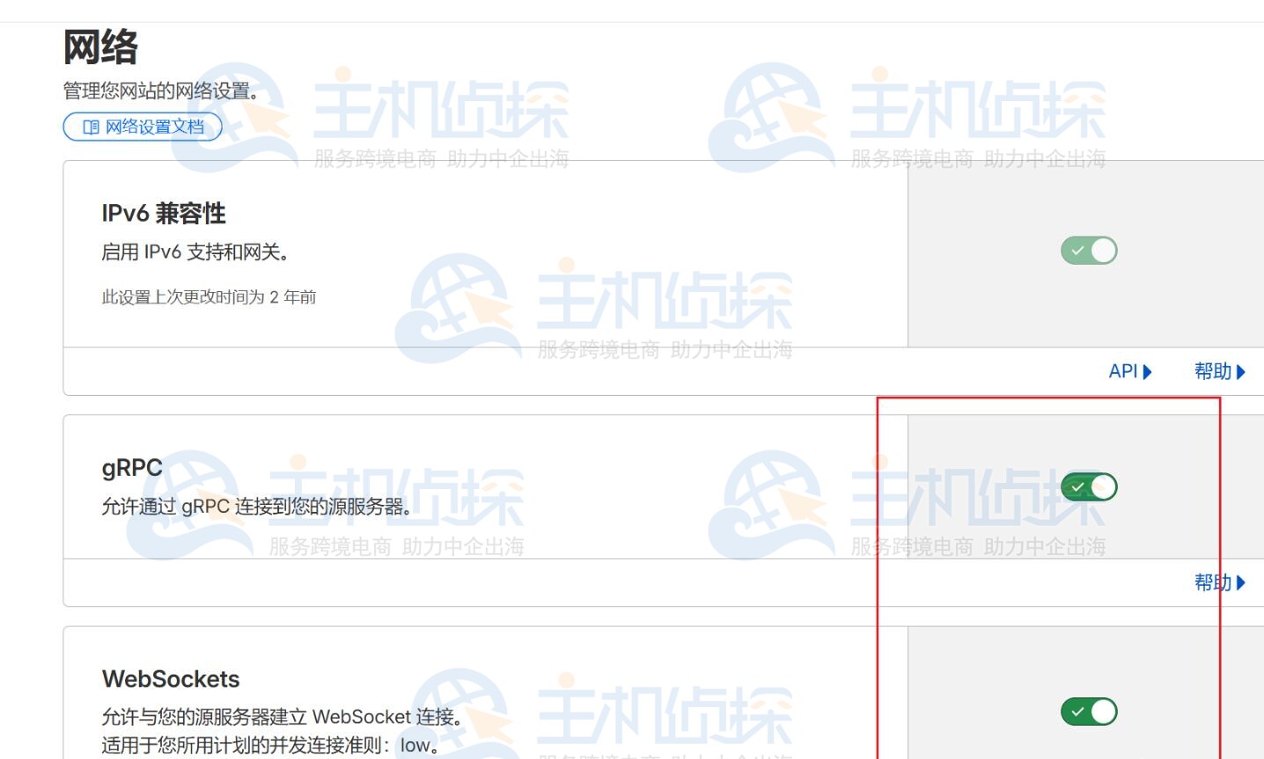
Task: Click the WebSockets section title
Action: tap(172, 678)
